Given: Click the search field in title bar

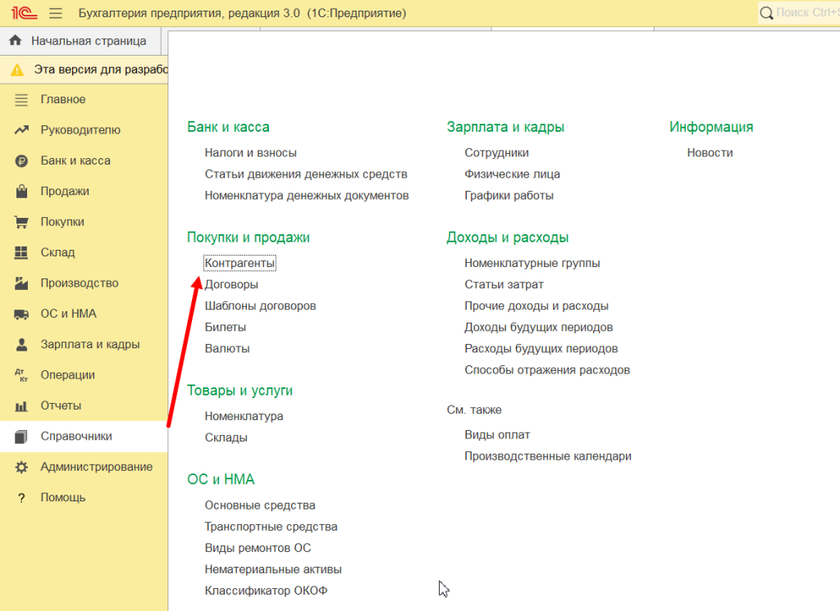Looking at the screenshot, I should pos(804,13).
